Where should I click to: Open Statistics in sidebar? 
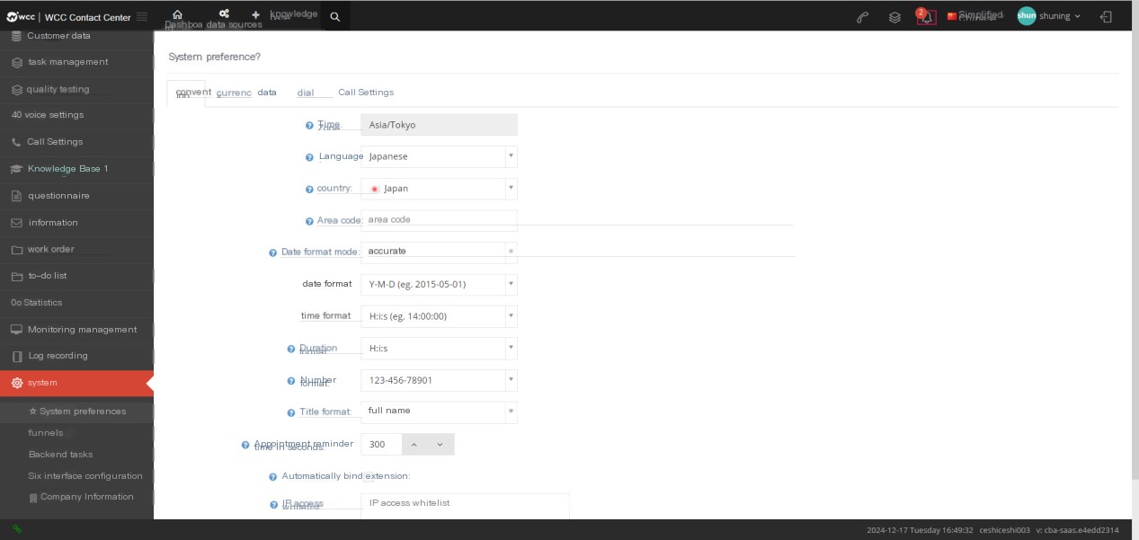tap(76, 303)
